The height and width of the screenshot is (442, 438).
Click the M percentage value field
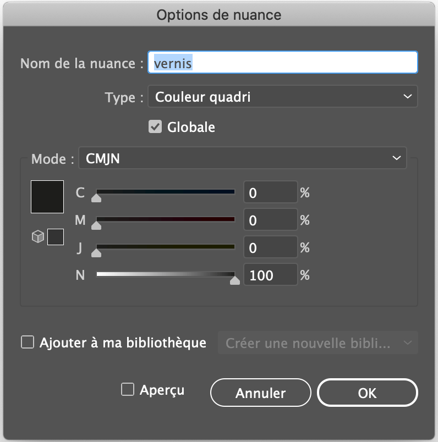(x=270, y=220)
